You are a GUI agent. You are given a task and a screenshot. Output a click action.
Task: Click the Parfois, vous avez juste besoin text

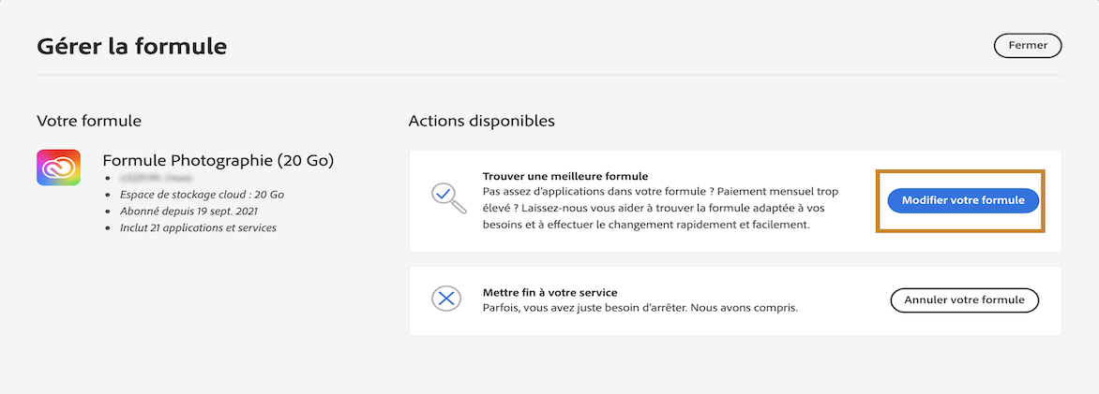(640, 307)
